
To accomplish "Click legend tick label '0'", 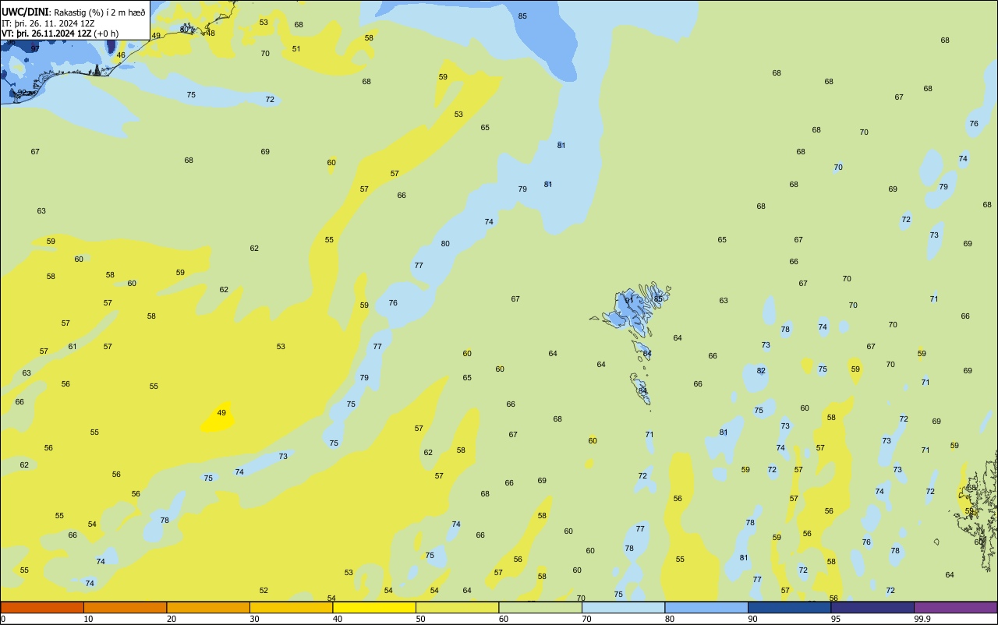I will (3, 619).
